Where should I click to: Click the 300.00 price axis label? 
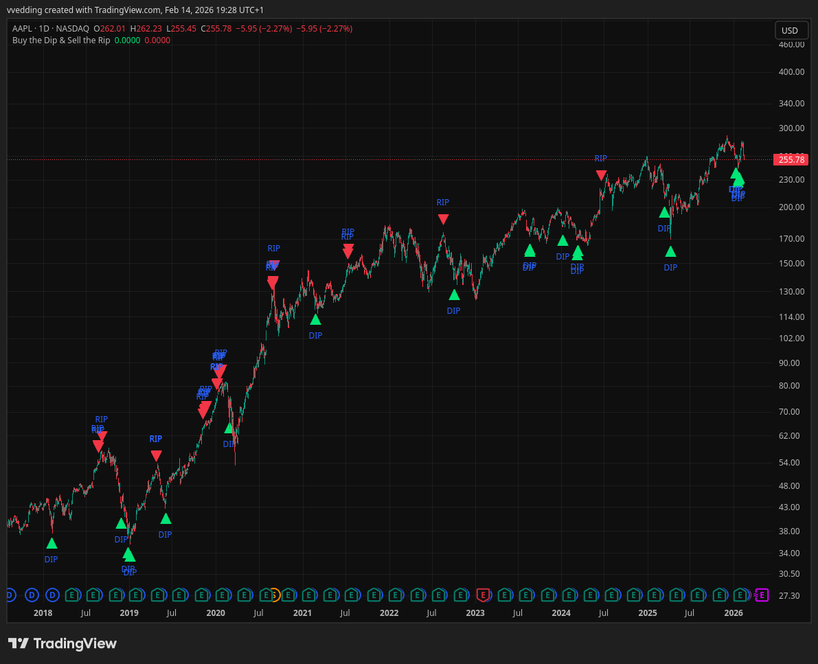point(791,128)
